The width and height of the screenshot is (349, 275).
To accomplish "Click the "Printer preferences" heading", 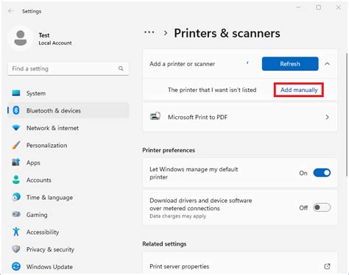I will click(x=169, y=150).
